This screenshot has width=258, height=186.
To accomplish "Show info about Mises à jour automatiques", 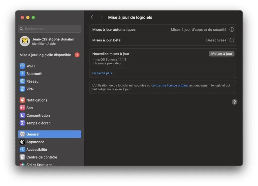I will coord(232,29).
